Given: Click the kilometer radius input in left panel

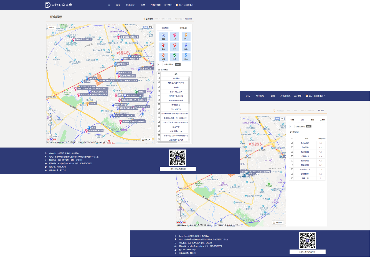Looking at the screenshot, I should [160, 64].
